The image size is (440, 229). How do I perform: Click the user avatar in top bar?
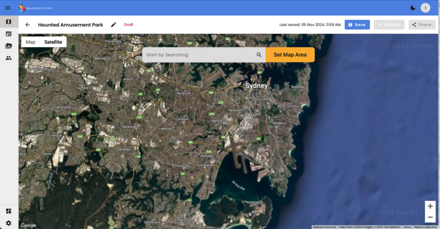click(425, 8)
